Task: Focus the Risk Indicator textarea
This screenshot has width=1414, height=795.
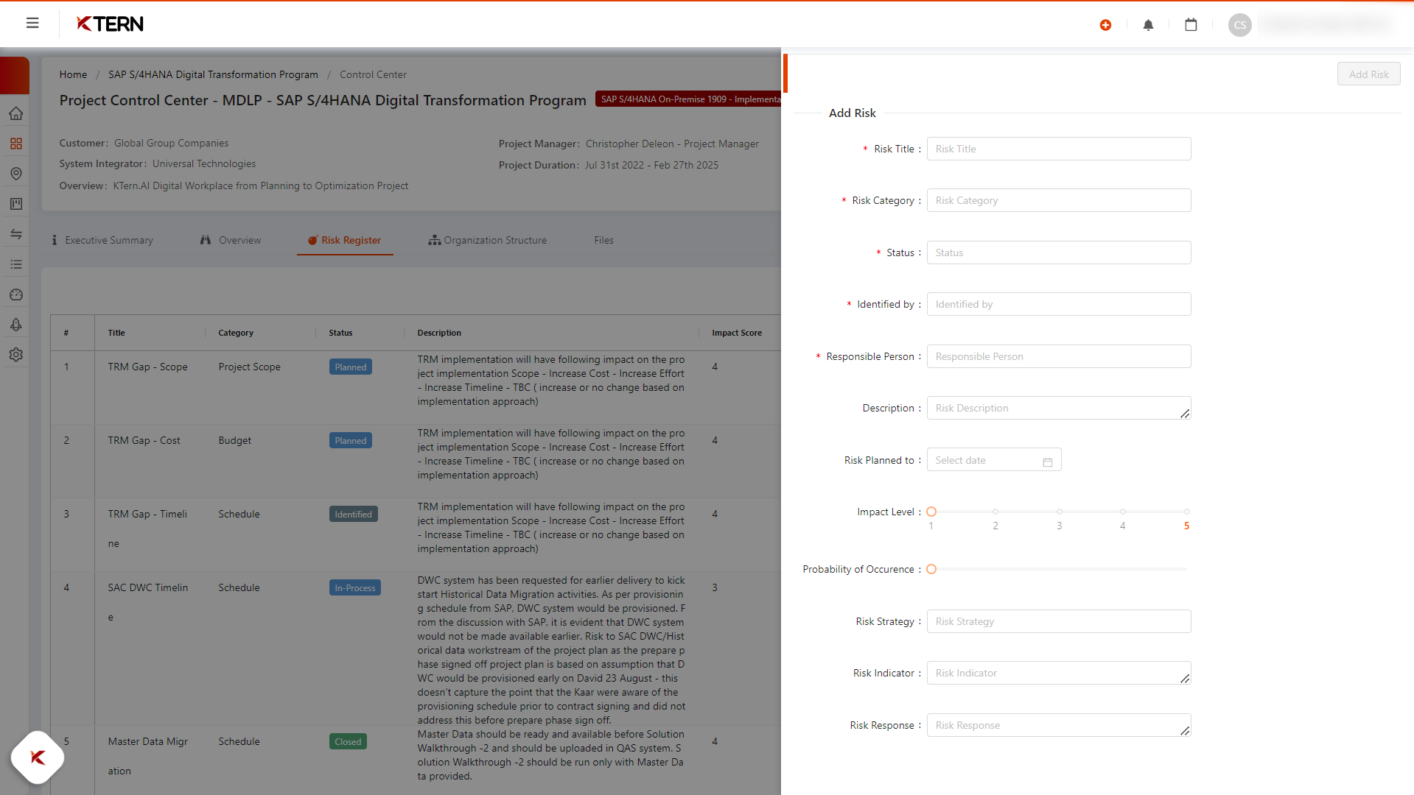Action: click(x=1059, y=673)
